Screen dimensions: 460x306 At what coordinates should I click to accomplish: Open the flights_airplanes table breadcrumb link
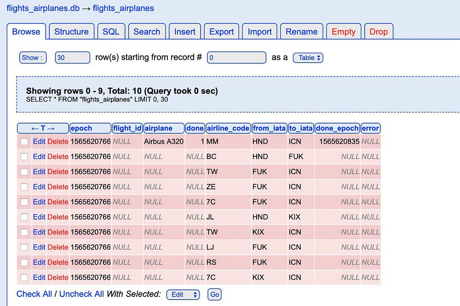(123, 8)
